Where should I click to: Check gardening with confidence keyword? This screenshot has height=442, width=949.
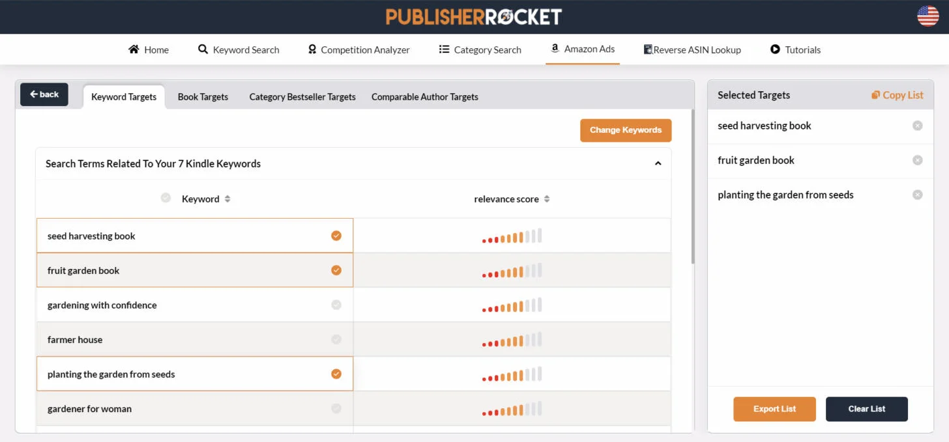(x=336, y=305)
